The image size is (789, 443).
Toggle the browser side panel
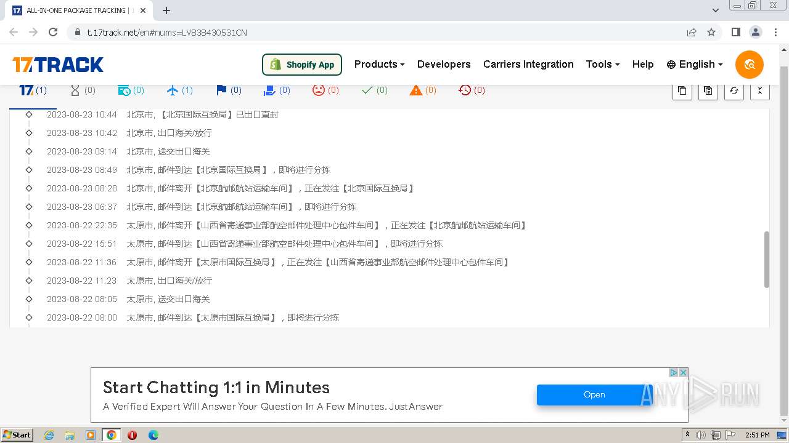click(x=735, y=32)
